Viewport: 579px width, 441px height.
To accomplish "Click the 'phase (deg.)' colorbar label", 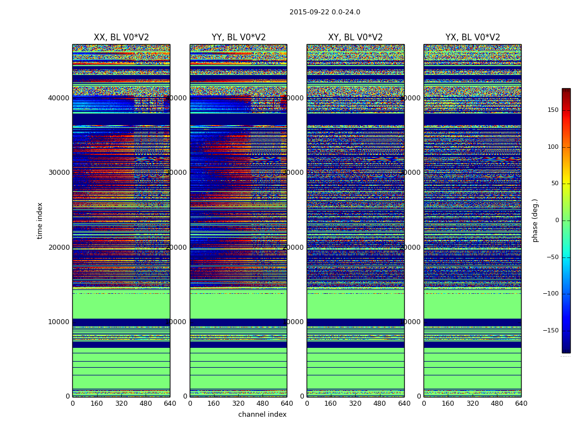I will (535, 220).
